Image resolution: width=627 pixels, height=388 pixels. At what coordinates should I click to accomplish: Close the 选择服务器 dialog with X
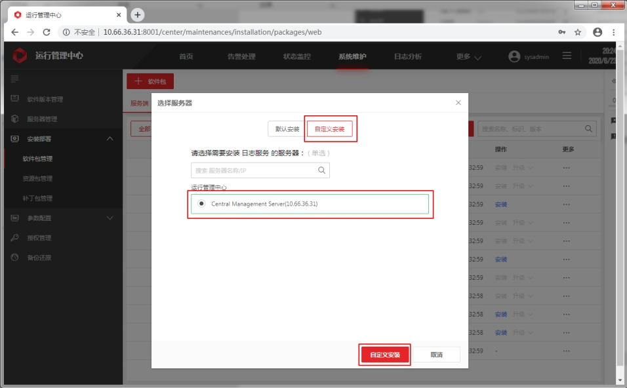(x=458, y=103)
